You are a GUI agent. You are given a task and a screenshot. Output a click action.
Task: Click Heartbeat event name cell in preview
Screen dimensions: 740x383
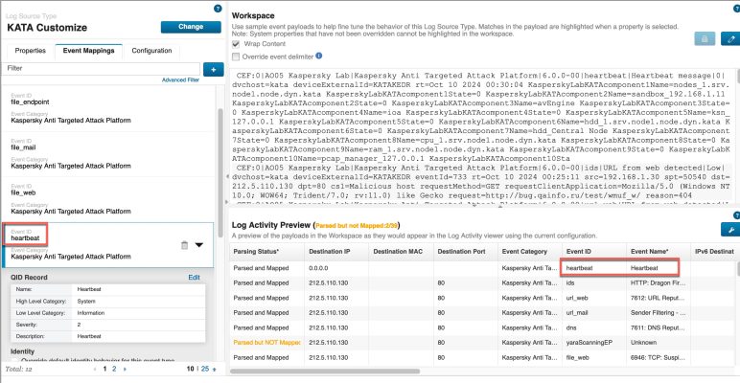[x=659, y=268]
